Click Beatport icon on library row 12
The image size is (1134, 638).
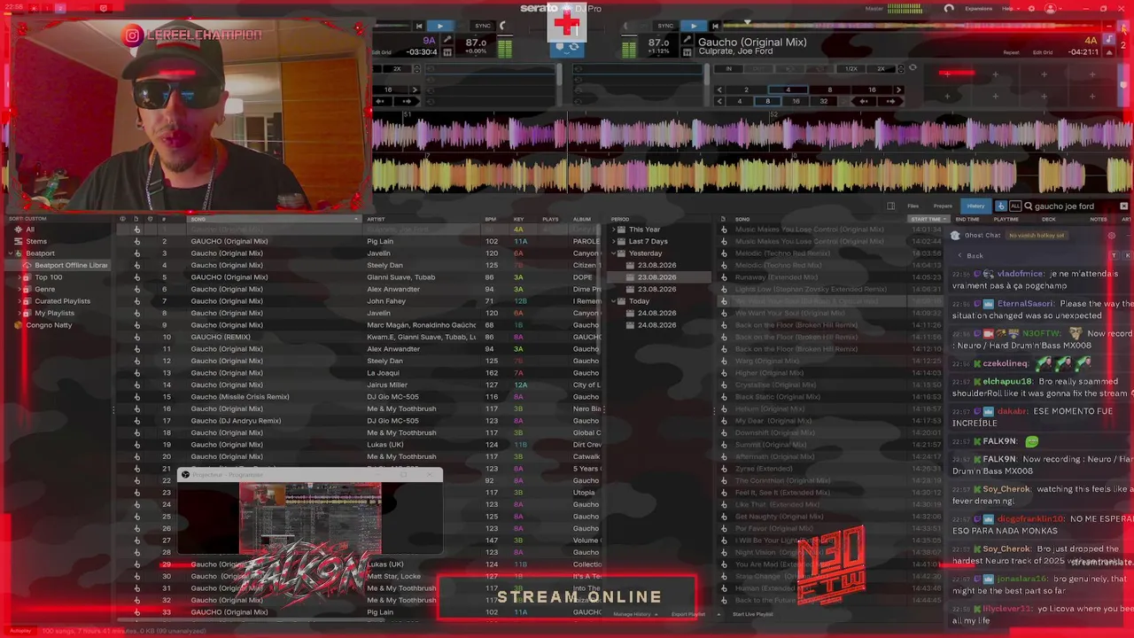point(136,361)
